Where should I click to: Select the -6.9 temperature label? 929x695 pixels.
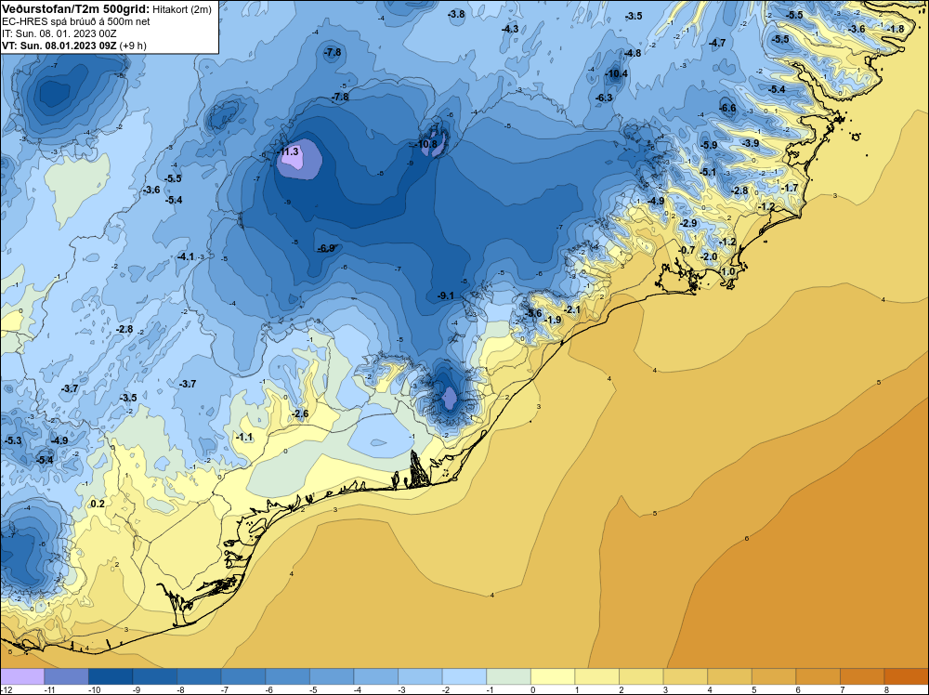(x=326, y=248)
